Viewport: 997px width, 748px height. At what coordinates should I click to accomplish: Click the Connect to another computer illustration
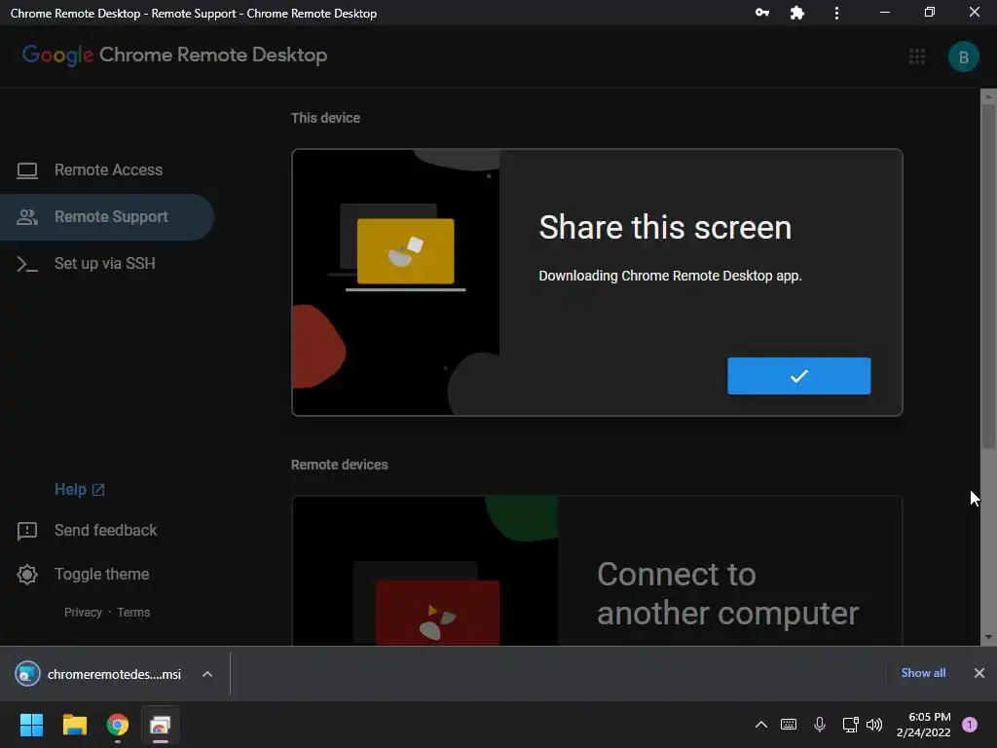(x=425, y=571)
